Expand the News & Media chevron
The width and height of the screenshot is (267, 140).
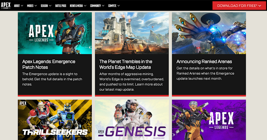85,6
